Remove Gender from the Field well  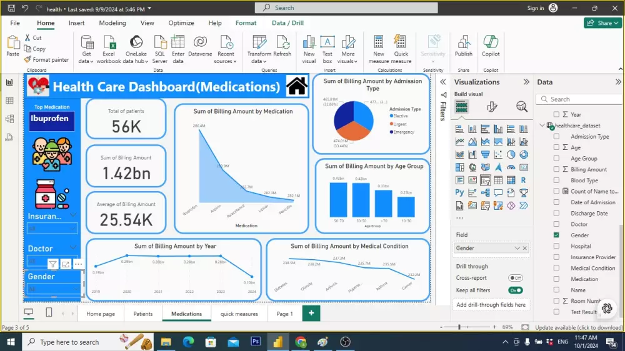tap(525, 248)
